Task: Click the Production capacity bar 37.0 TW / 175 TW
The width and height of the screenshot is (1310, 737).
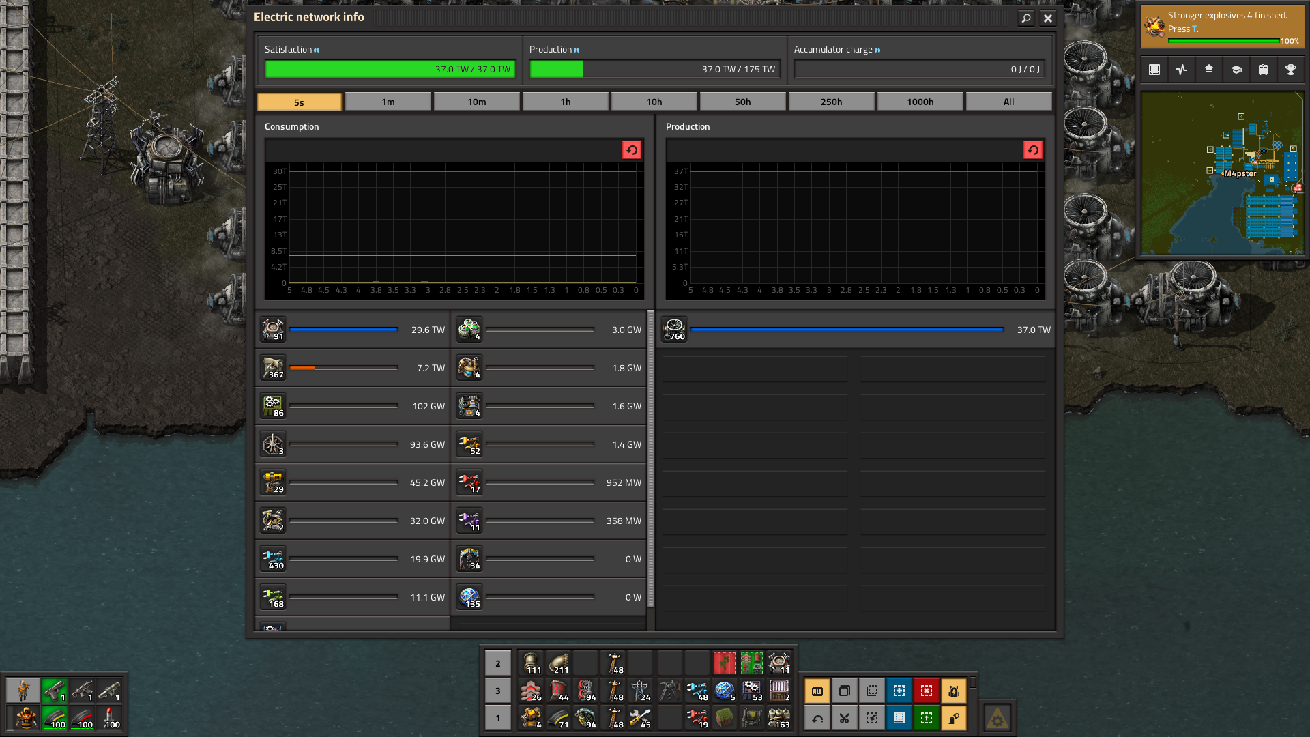Action: (654, 70)
